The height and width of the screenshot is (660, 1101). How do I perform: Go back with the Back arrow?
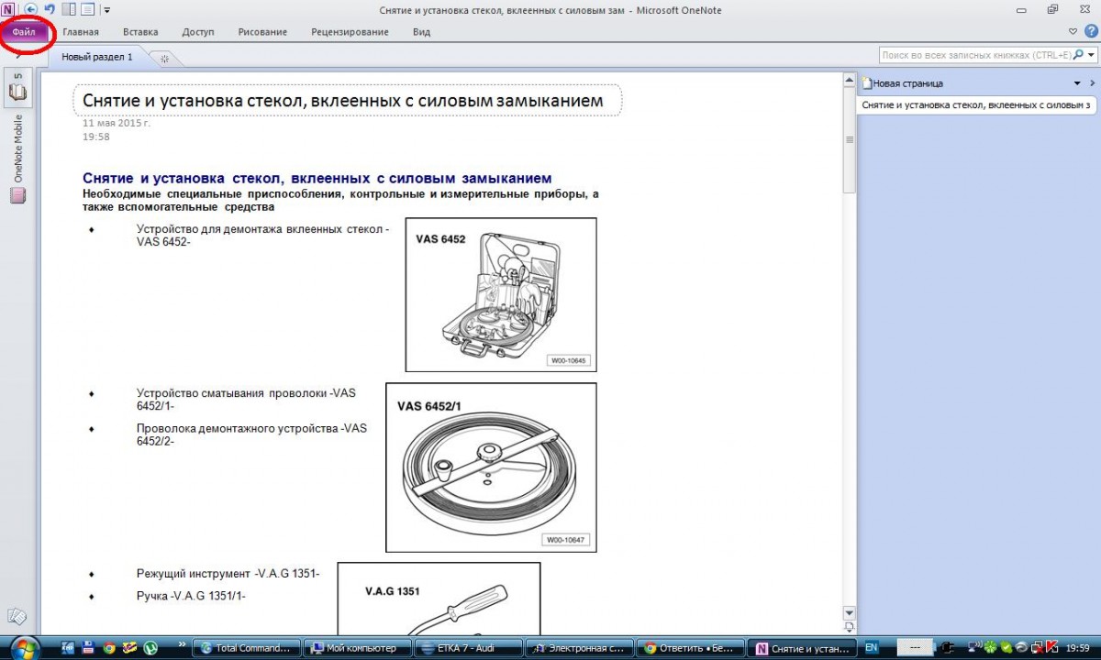click(30, 9)
